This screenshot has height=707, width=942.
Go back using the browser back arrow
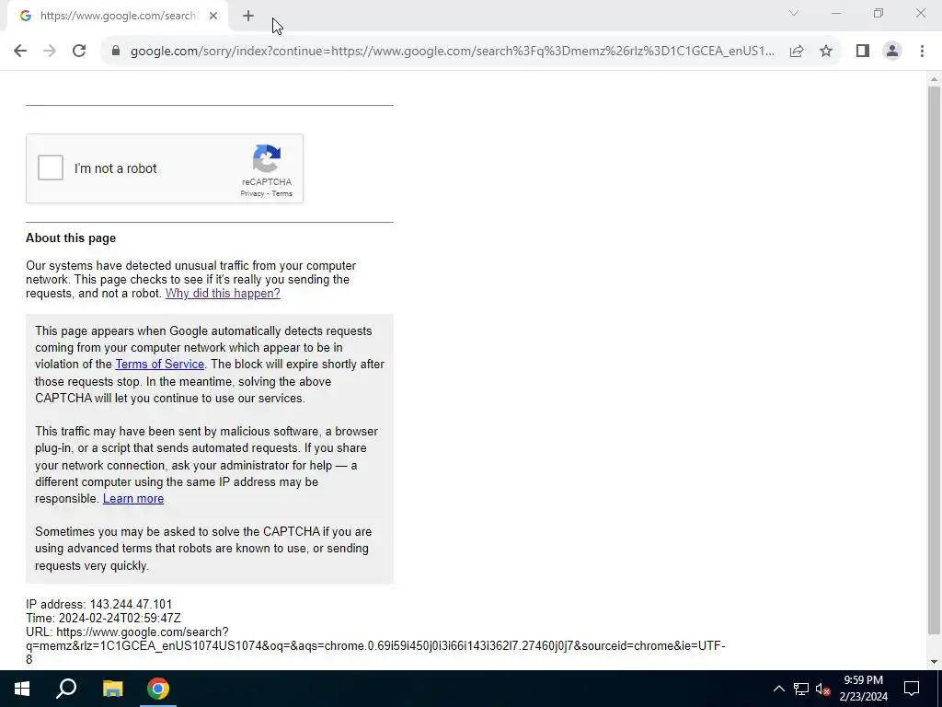click(x=20, y=51)
